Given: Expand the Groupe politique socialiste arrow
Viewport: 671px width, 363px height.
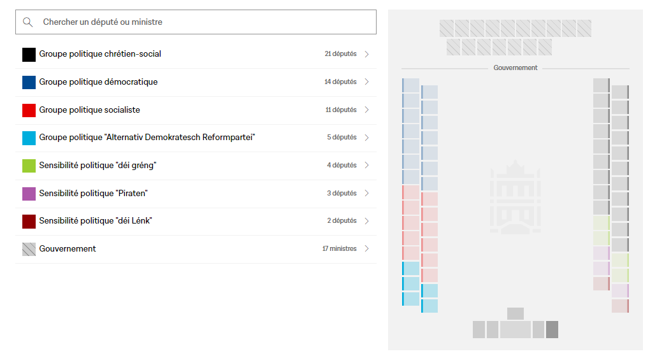Looking at the screenshot, I should pos(366,110).
